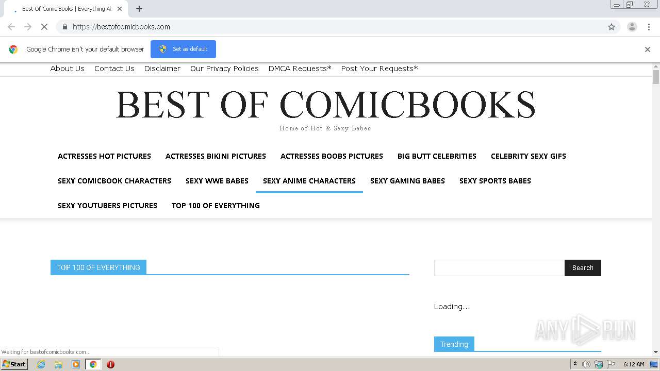Open Big Butt Celebrities menu

(437, 156)
